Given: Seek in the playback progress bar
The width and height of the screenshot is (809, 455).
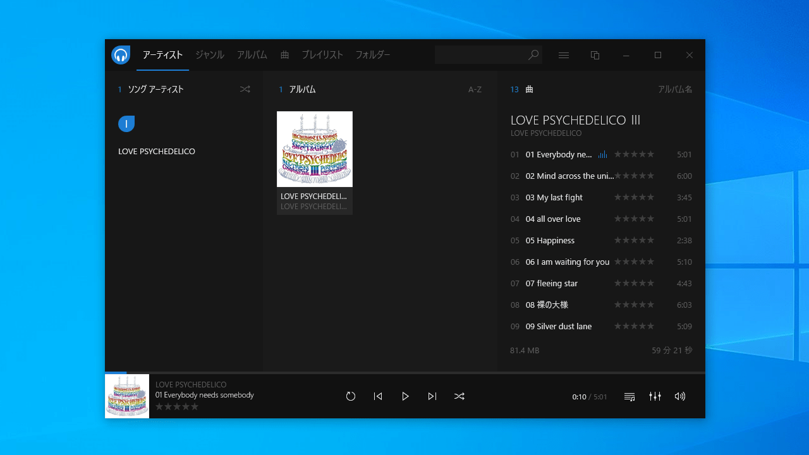Looking at the screenshot, I should click(405, 373).
